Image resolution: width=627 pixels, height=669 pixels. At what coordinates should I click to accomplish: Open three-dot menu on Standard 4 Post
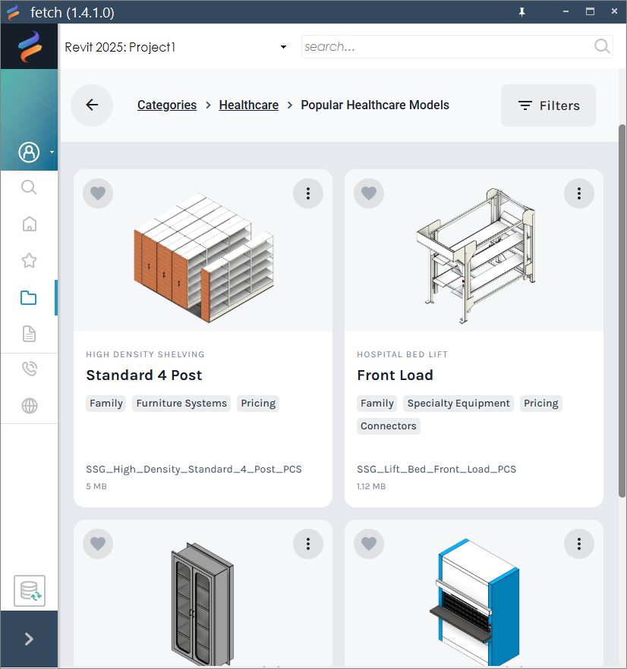(307, 193)
